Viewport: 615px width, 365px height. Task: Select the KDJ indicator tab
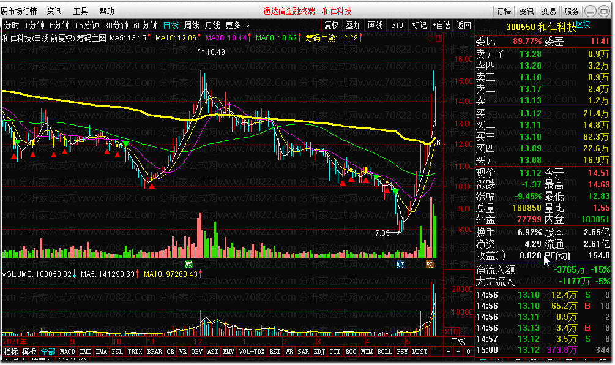[319, 352]
